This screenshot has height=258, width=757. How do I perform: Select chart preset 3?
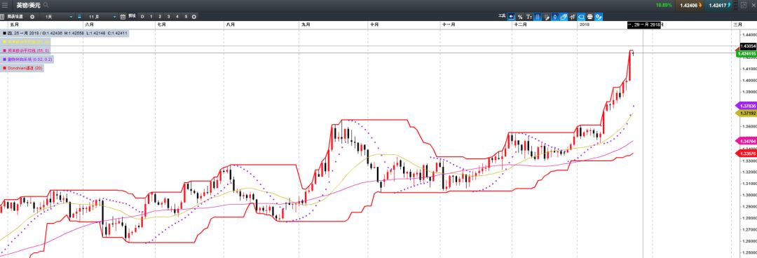coord(168,16)
